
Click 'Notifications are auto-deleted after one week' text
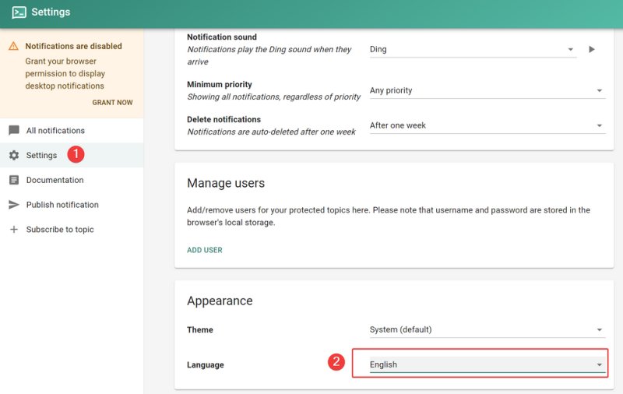271,132
